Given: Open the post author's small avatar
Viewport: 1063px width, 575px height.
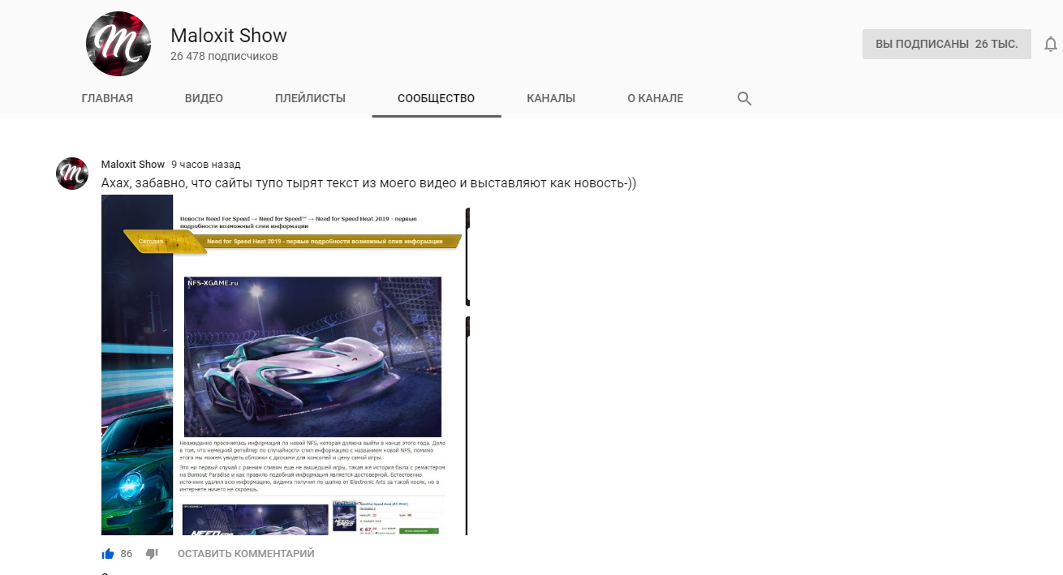Looking at the screenshot, I should pos(72,174).
